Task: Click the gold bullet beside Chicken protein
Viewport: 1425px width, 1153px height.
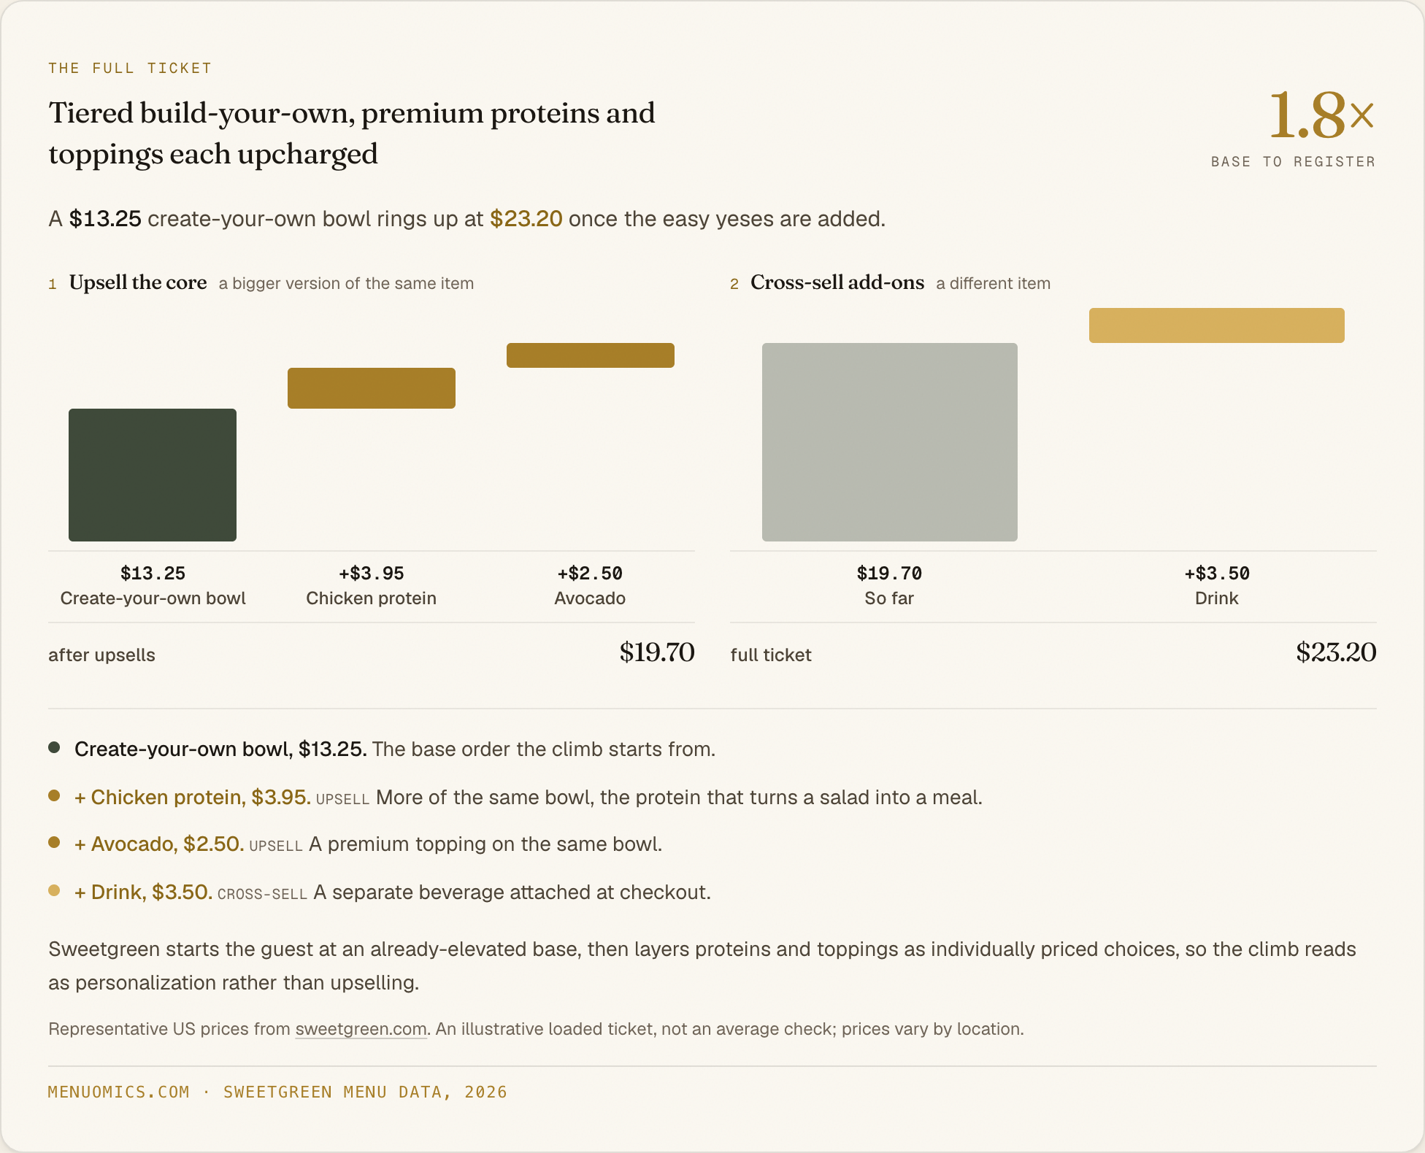Action: 54,795
